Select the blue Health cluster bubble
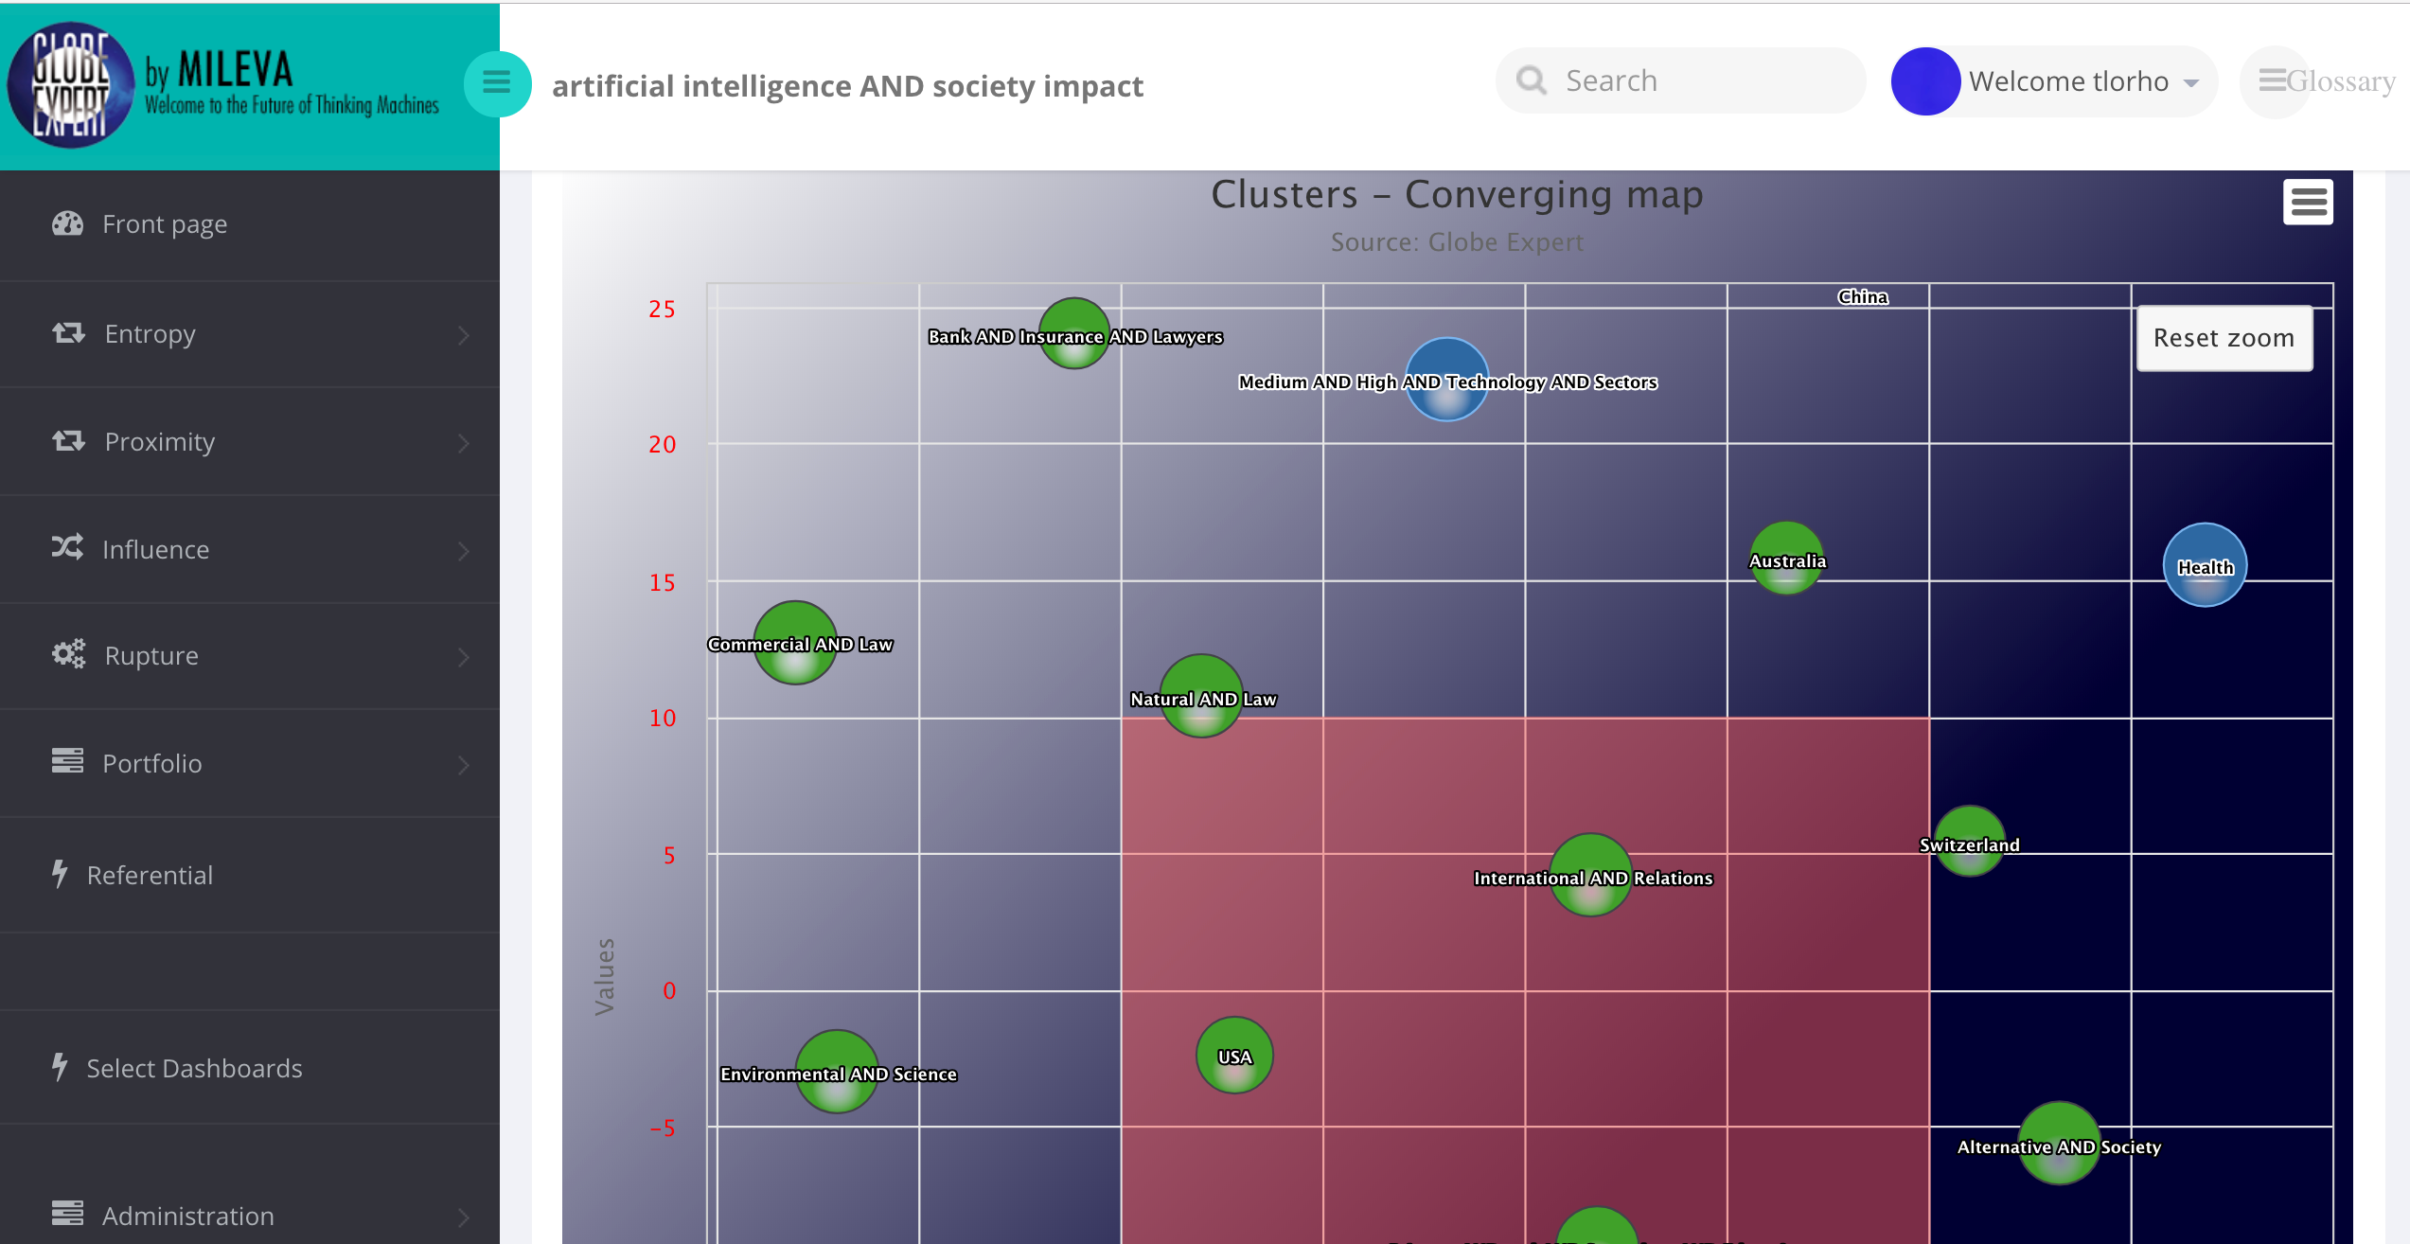The width and height of the screenshot is (2410, 1244). 2205,565
